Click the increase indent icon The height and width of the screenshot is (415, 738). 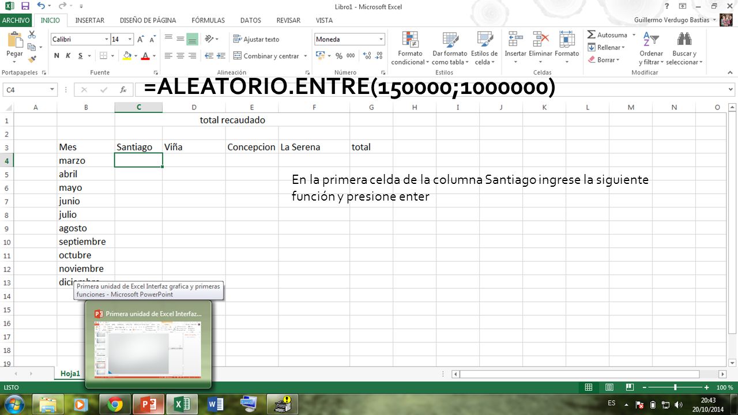221,56
